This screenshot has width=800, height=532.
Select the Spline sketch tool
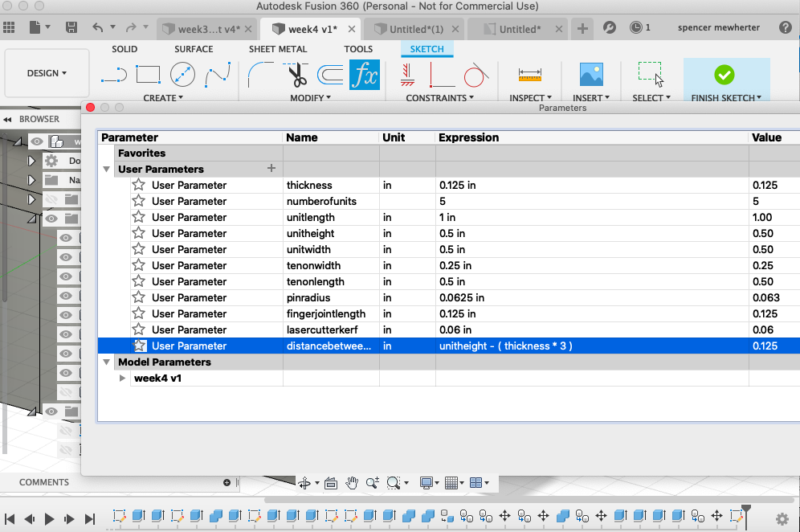(x=218, y=75)
